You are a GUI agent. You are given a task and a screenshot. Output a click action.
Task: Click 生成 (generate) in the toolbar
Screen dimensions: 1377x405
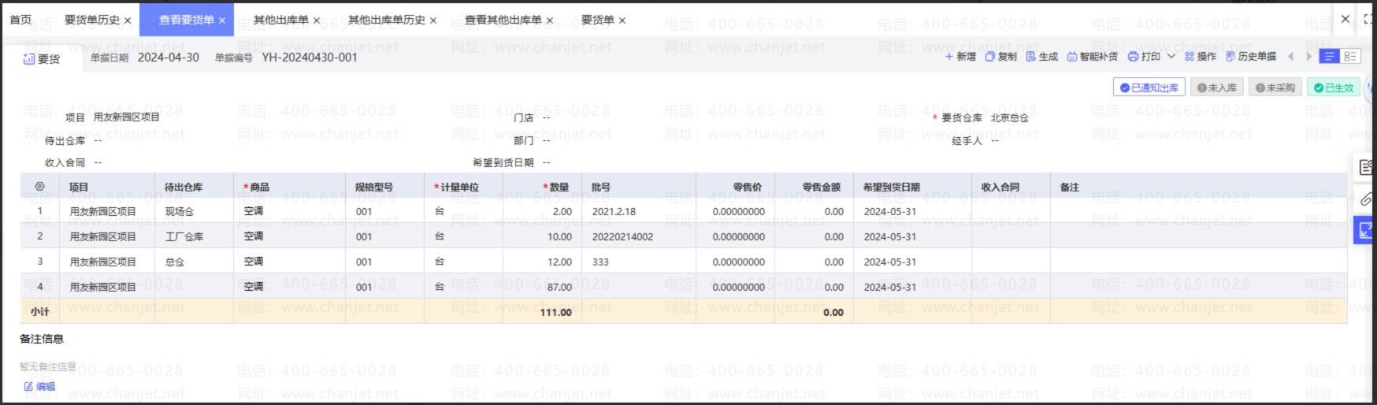point(1042,57)
